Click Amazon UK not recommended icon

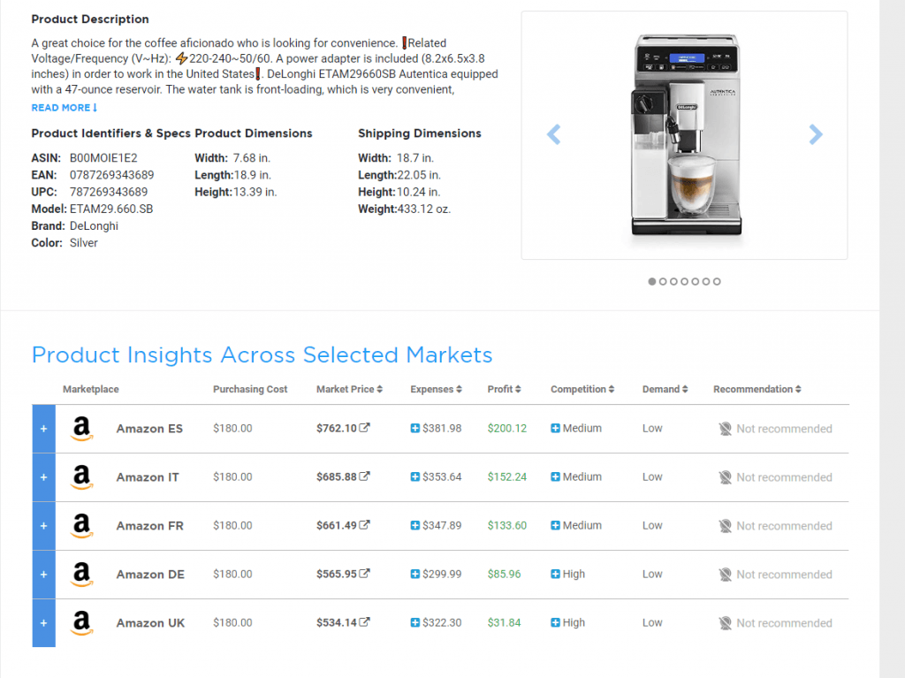click(x=725, y=622)
